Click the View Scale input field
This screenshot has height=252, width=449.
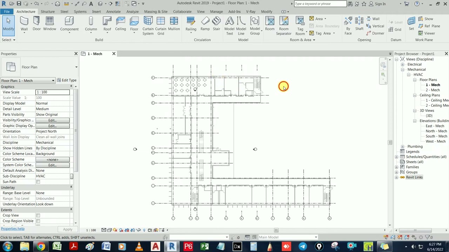[x=53, y=92]
